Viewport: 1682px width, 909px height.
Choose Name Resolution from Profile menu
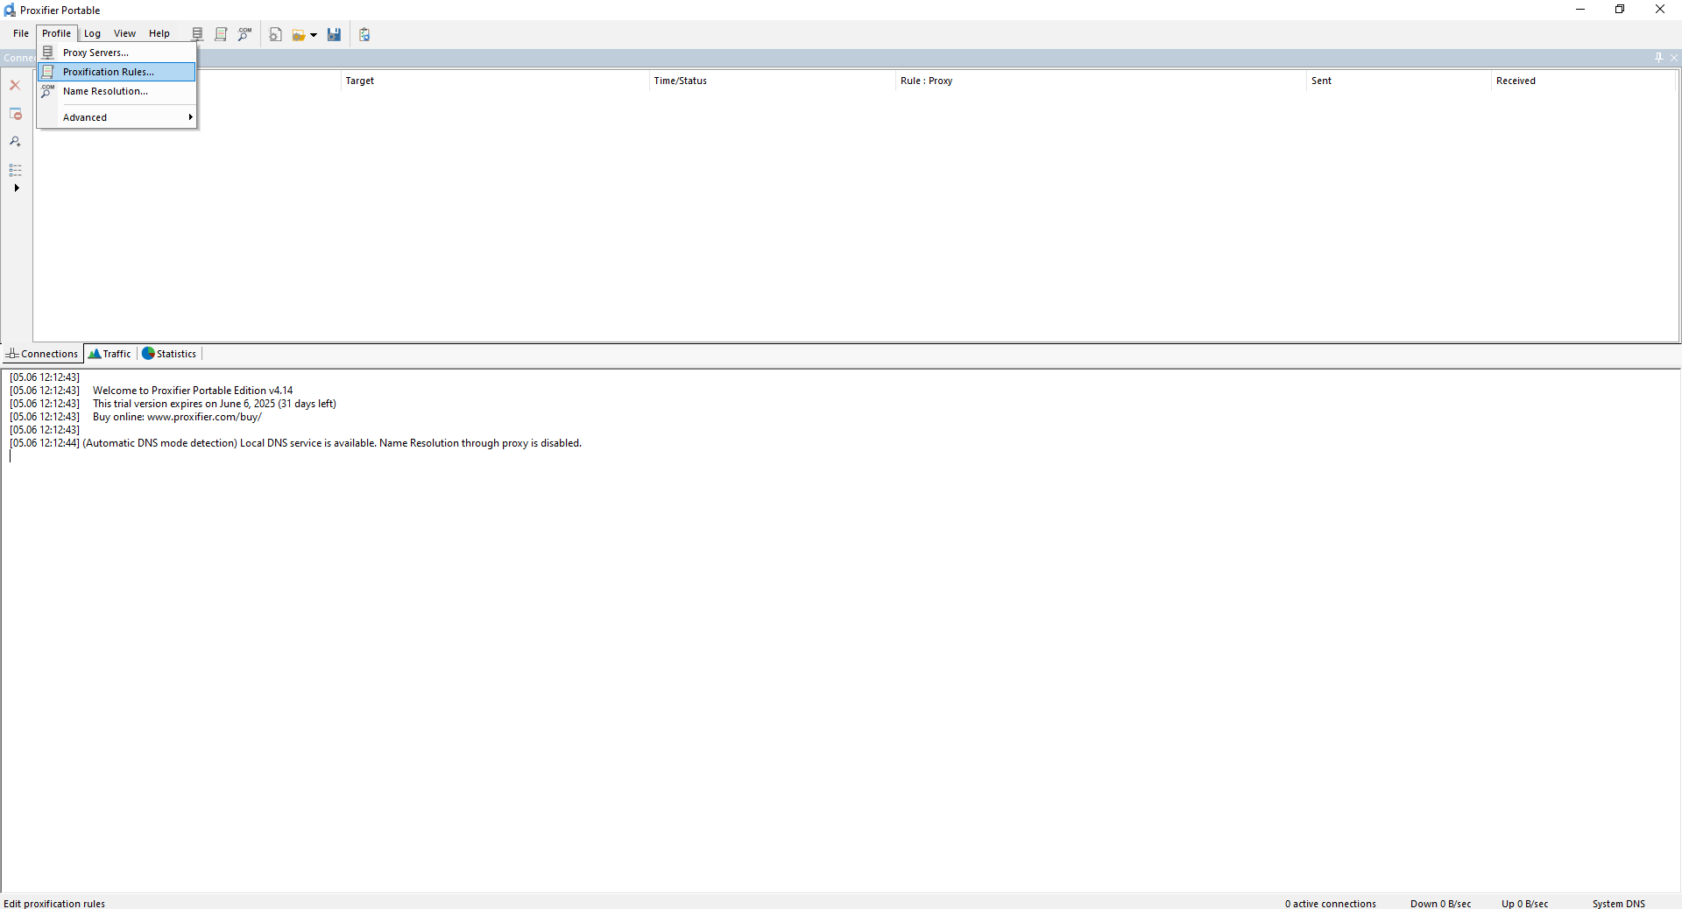105,91
